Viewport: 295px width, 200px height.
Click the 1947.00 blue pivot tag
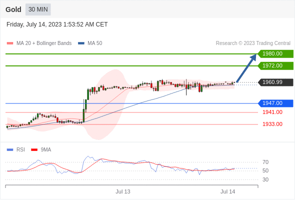(x=275, y=103)
